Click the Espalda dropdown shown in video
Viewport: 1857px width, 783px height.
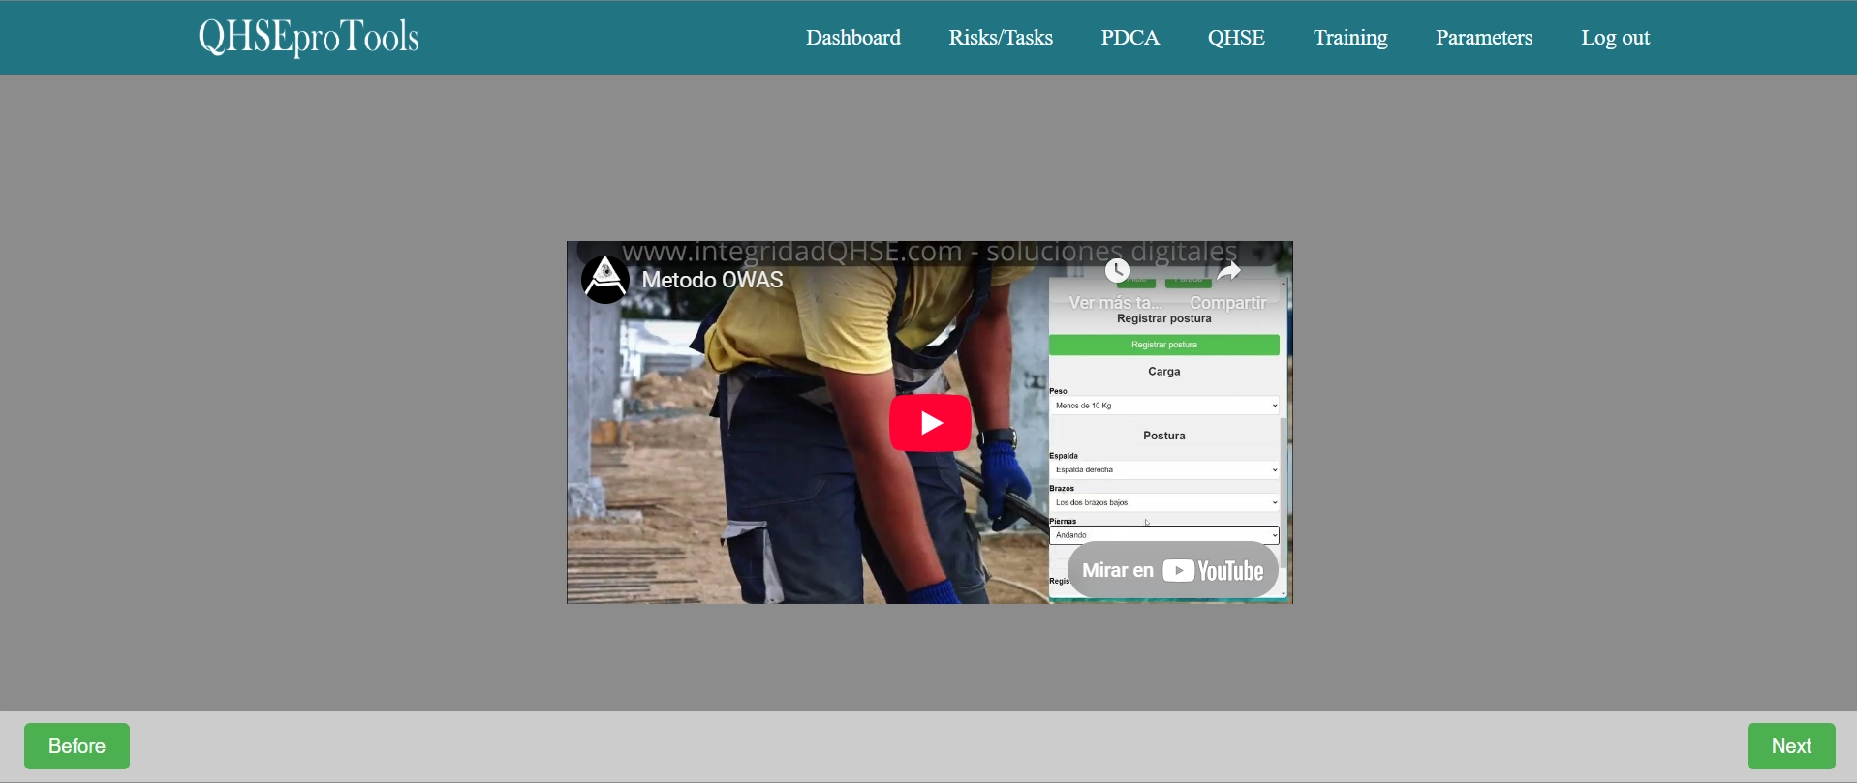tap(1163, 469)
